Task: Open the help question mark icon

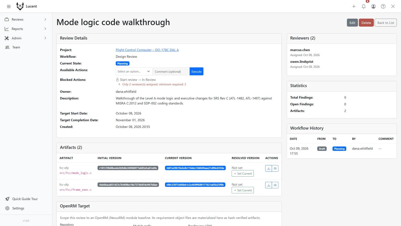Action: [383, 7]
